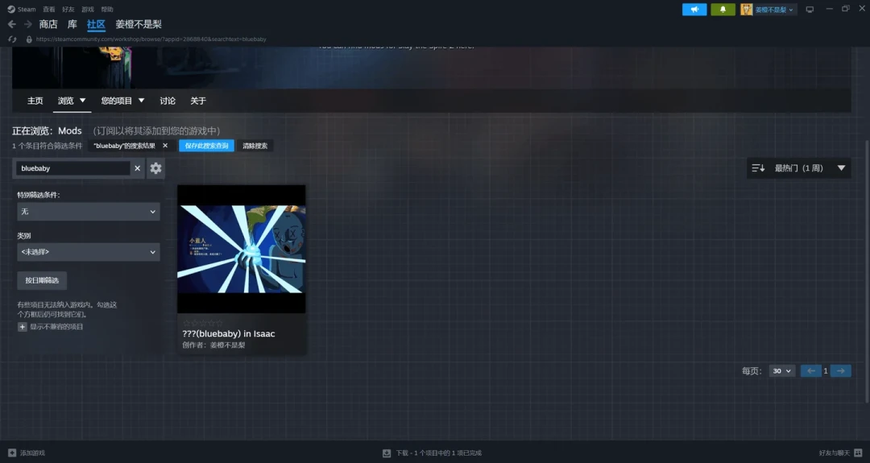870x463 pixels.
Task: Click the download status text
Action: point(438,453)
